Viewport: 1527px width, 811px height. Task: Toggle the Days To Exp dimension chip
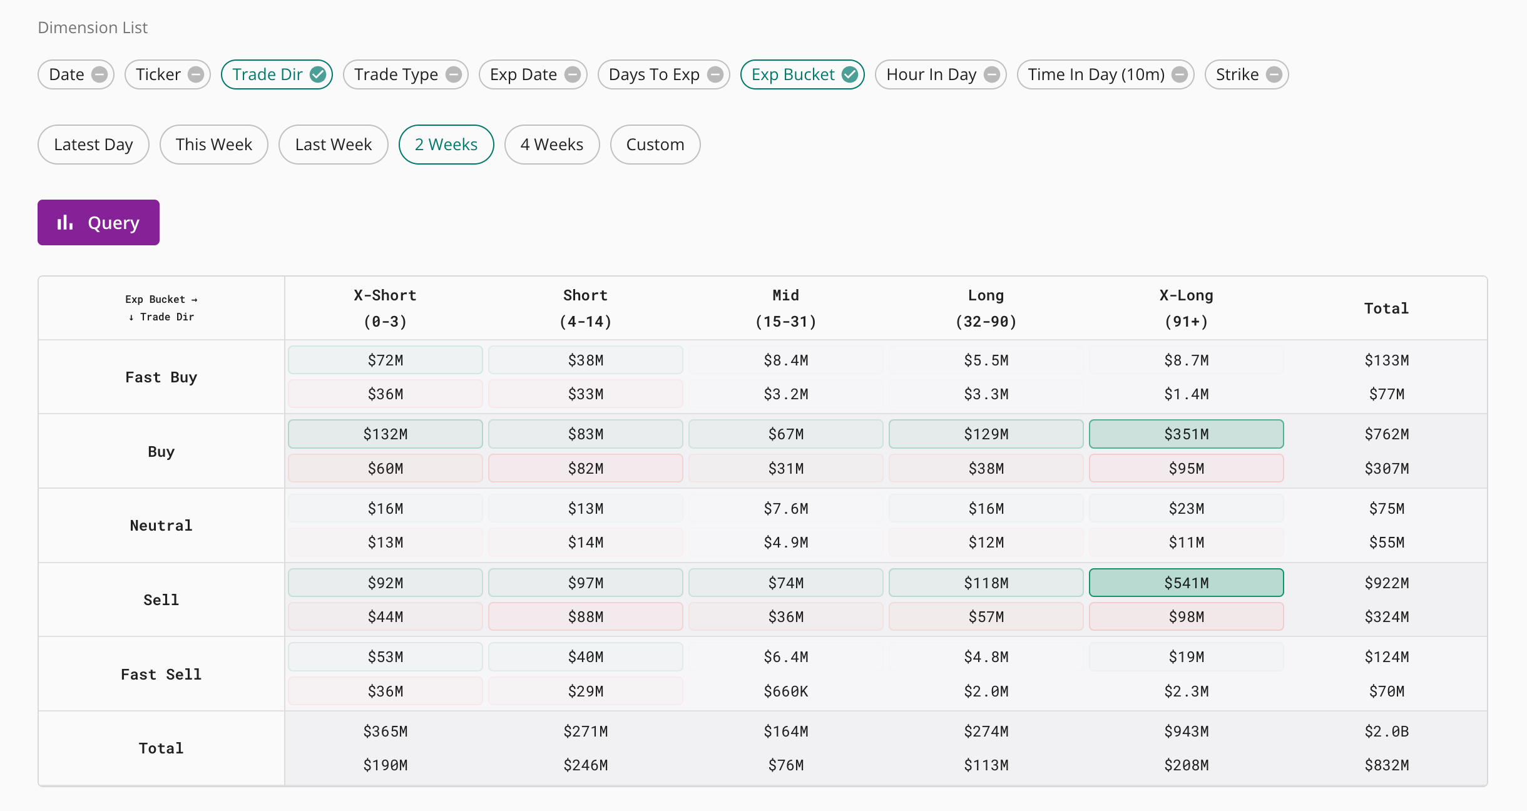(x=664, y=74)
